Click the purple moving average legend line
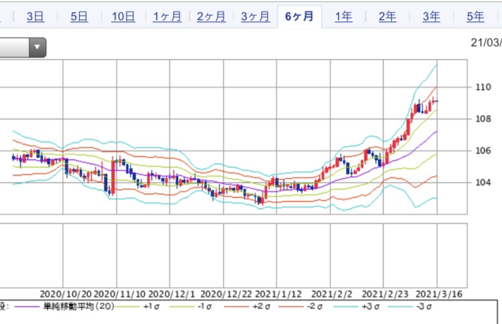 pyautogui.click(x=27, y=307)
